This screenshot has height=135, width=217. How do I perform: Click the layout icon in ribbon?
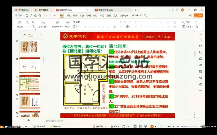coord(67,23)
